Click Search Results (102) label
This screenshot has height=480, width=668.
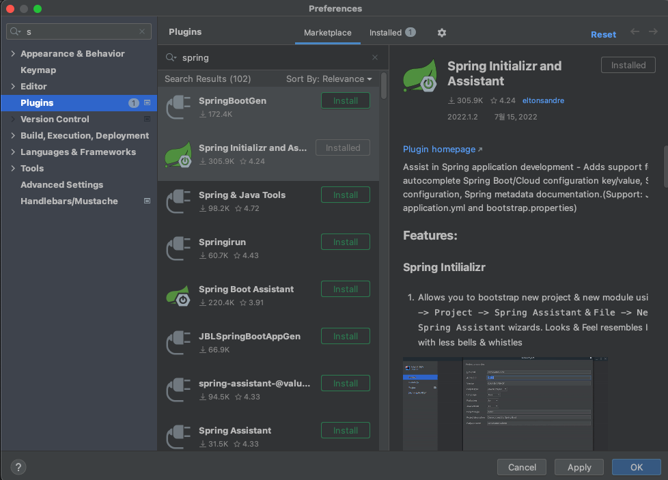coord(208,79)
